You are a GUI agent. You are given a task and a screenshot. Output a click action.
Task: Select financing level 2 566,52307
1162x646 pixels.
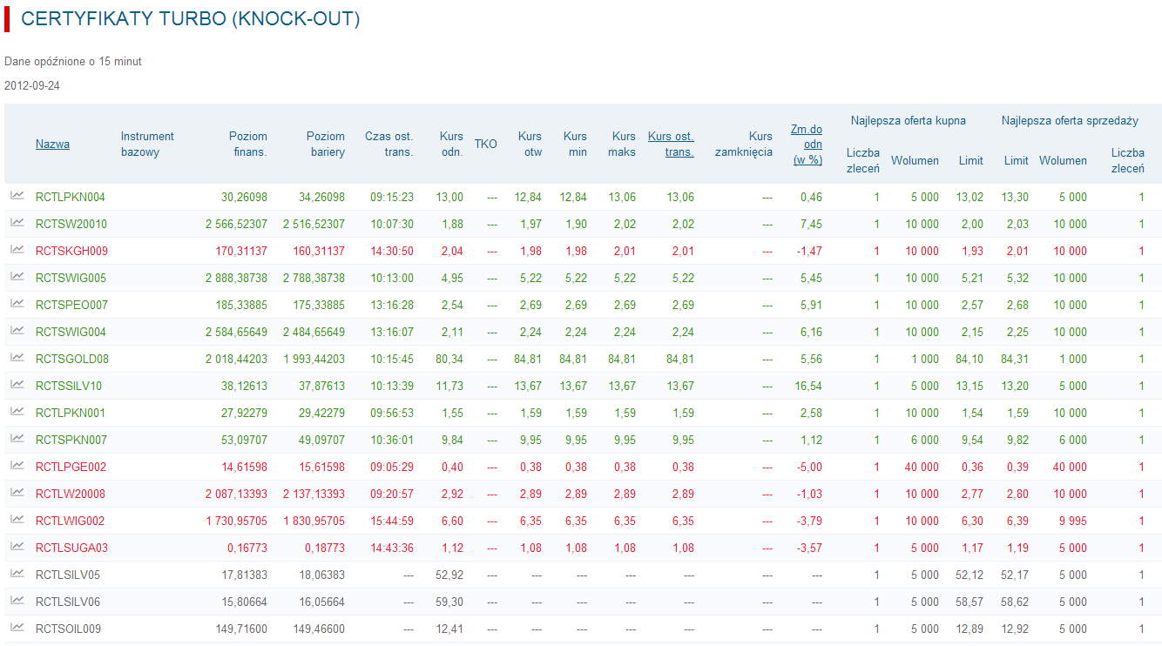pyautogui.click(x=236, y=225)
